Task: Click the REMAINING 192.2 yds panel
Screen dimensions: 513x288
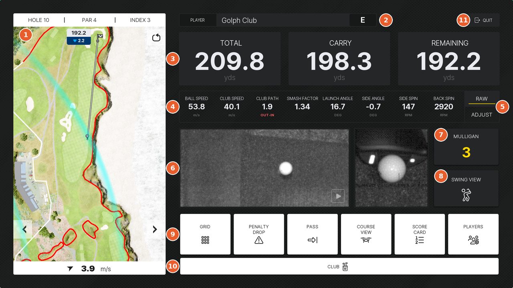Action: (449, 59)
